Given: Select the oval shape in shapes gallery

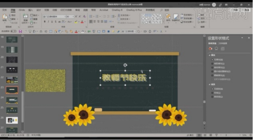Looking at the screenshot, I should click(x=143, y=18).
